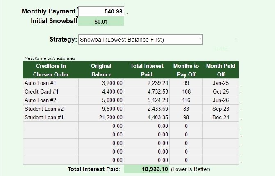This screenshot has height=176, width=275.
Task: Select the 83 months cell
Action: point(186,109)
